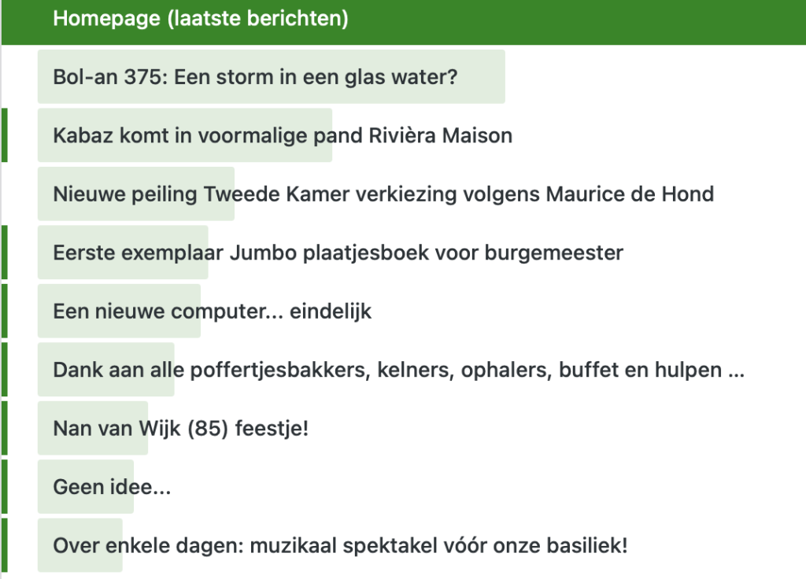Click green edge marker beside Nieuwe peiling row
This screenshot has width=806, height=579.
(4, 194)
